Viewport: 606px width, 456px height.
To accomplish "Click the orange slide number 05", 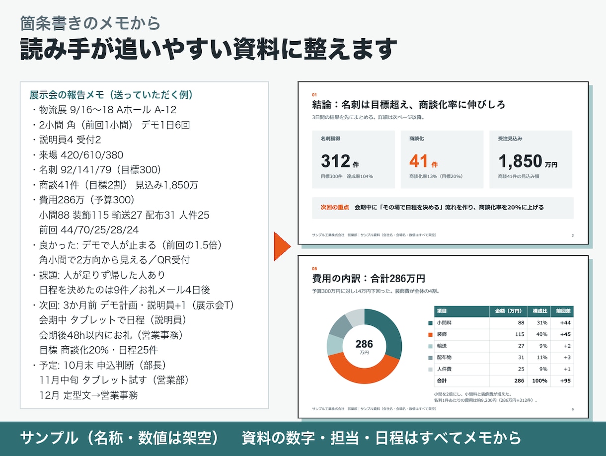I will point(314,268).
